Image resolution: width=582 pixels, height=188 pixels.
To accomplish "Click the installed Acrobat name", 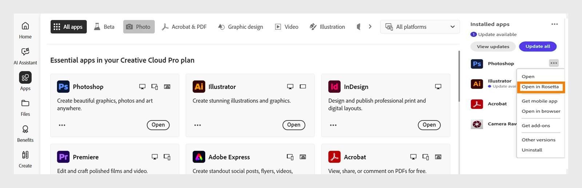I will (497, 104).
